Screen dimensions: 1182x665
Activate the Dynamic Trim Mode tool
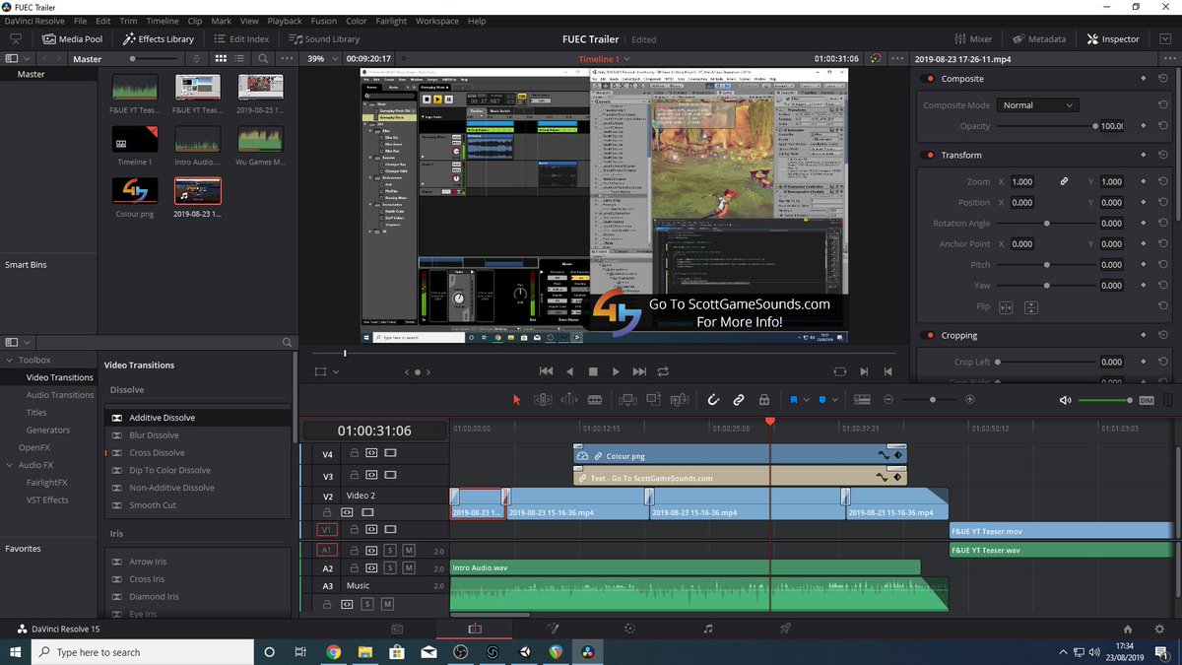coord(569,399)
